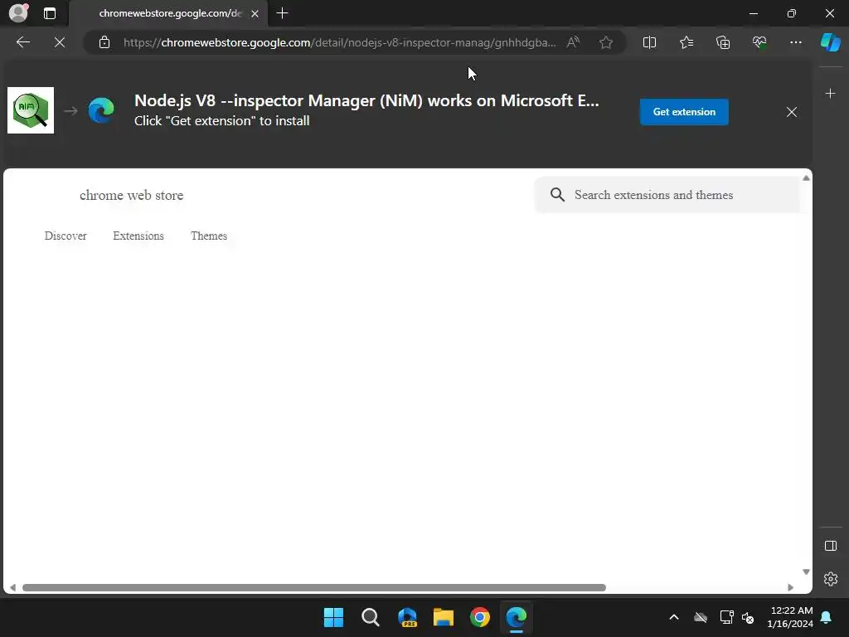Screen dimensions: 849x637
Task: Dismiss the Get extension banner
Action: (x=792, y=112)
